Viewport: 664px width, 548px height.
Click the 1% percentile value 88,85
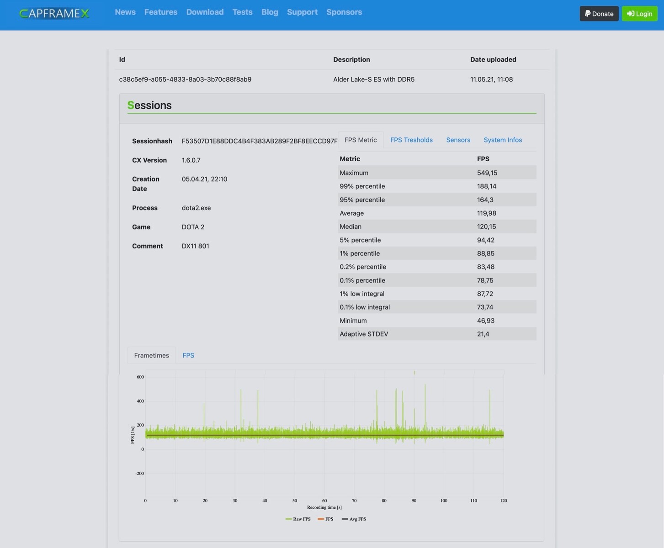(x=486, y=253)
